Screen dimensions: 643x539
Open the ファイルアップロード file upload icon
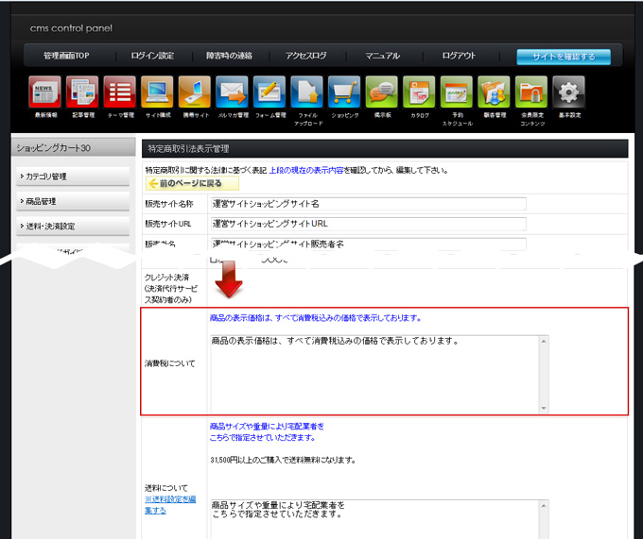(x=307, y=93)
